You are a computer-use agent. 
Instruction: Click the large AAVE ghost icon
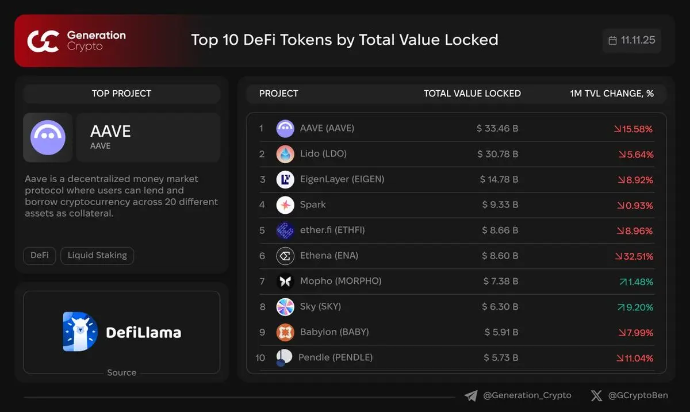pyautogui.click(x=48, y=137)
